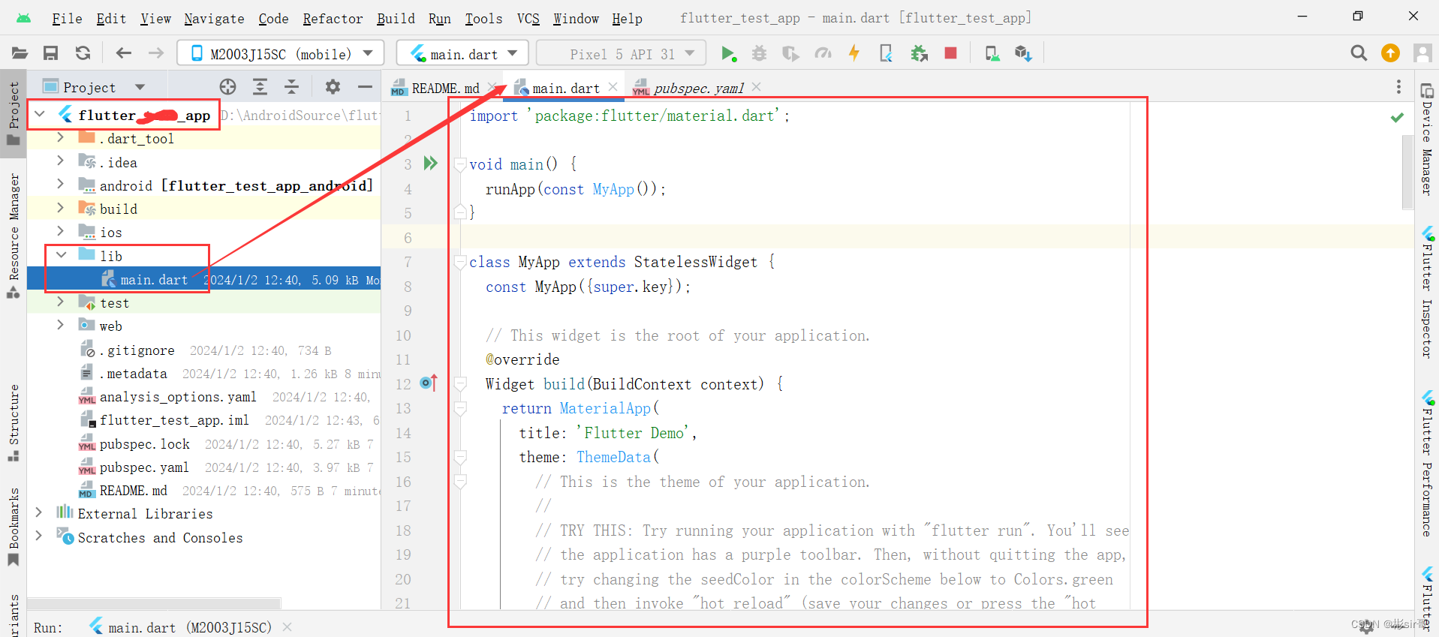
Task: Close the pubspec.yaml editor tab
Action: (757, 87)
